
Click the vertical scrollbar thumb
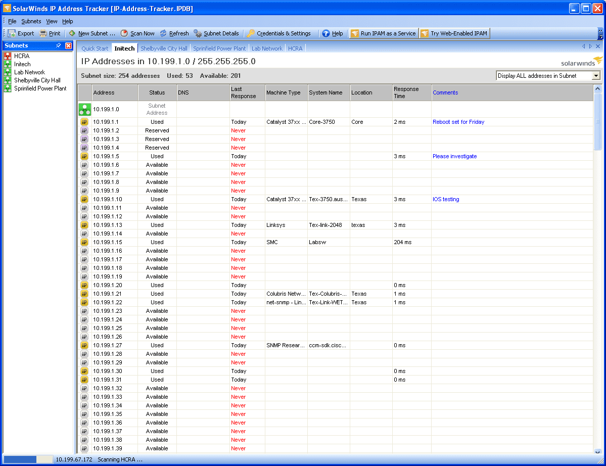597,121
